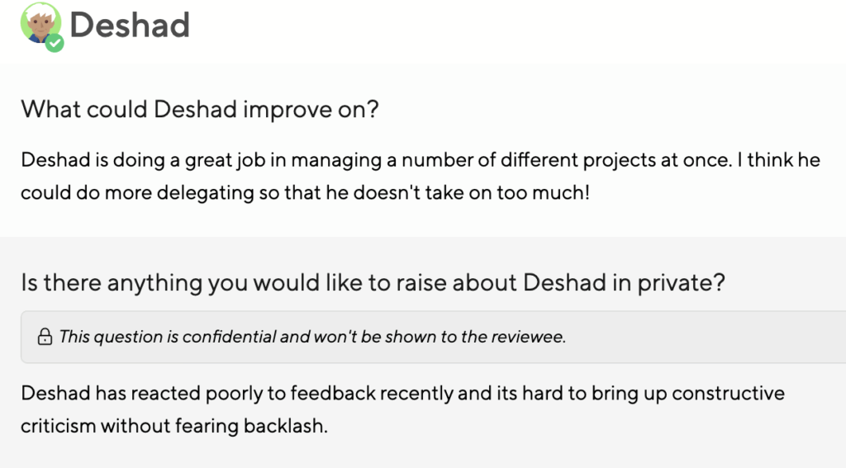Click the lock icon in confidential notice

pyautogui.click(x=45, y=337)
